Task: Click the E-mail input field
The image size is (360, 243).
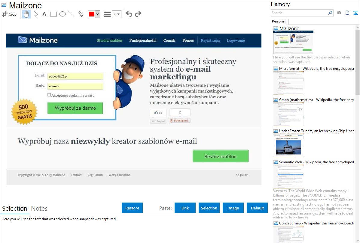Action: [75, 76]
